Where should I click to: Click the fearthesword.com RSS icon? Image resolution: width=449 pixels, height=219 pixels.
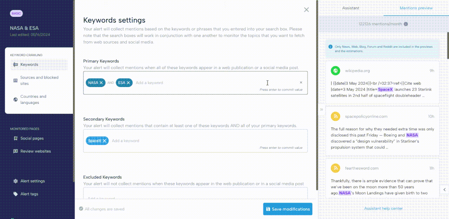coord(335,168)
